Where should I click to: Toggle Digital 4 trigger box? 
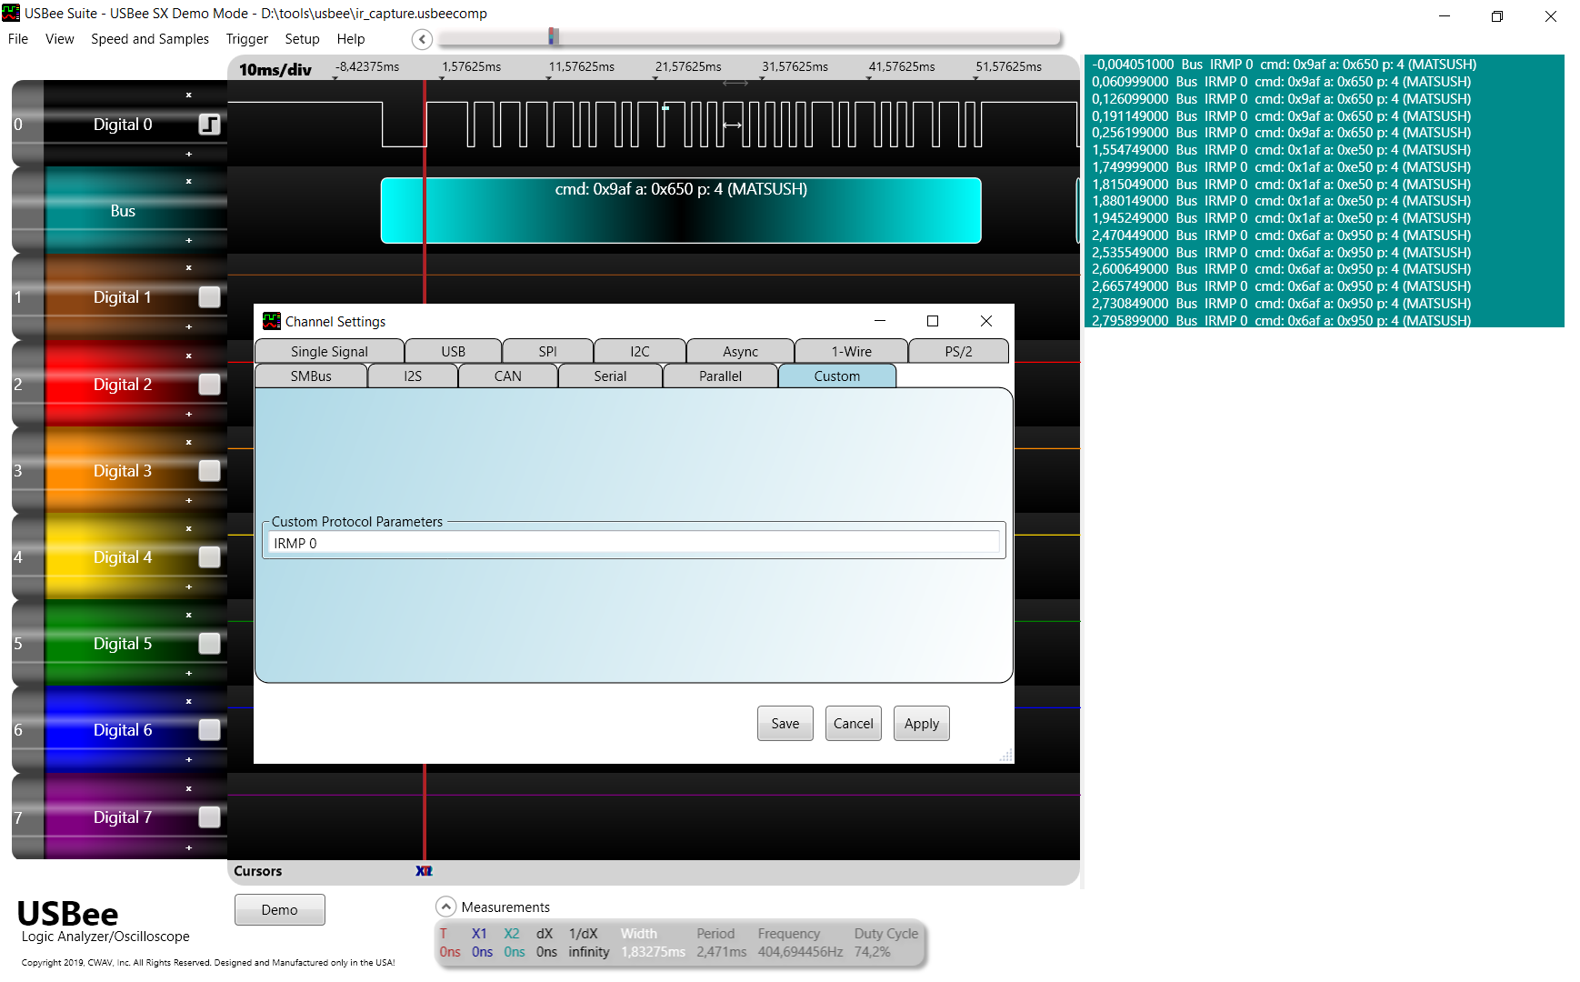point(210,557)
